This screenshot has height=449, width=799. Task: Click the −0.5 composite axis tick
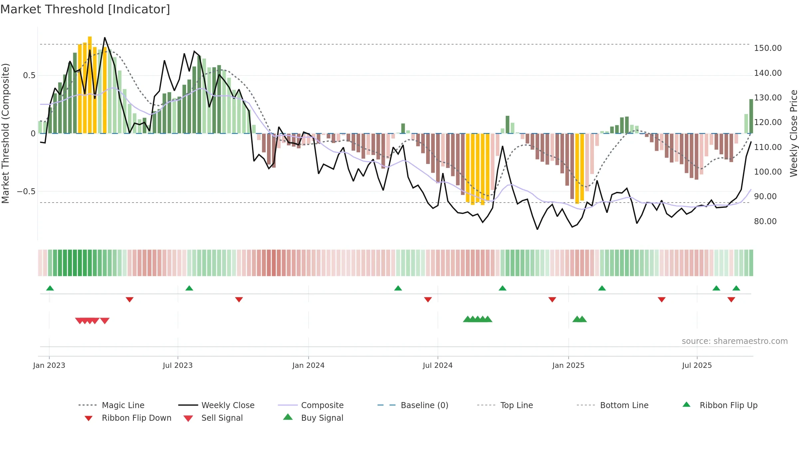pos(26,192)
